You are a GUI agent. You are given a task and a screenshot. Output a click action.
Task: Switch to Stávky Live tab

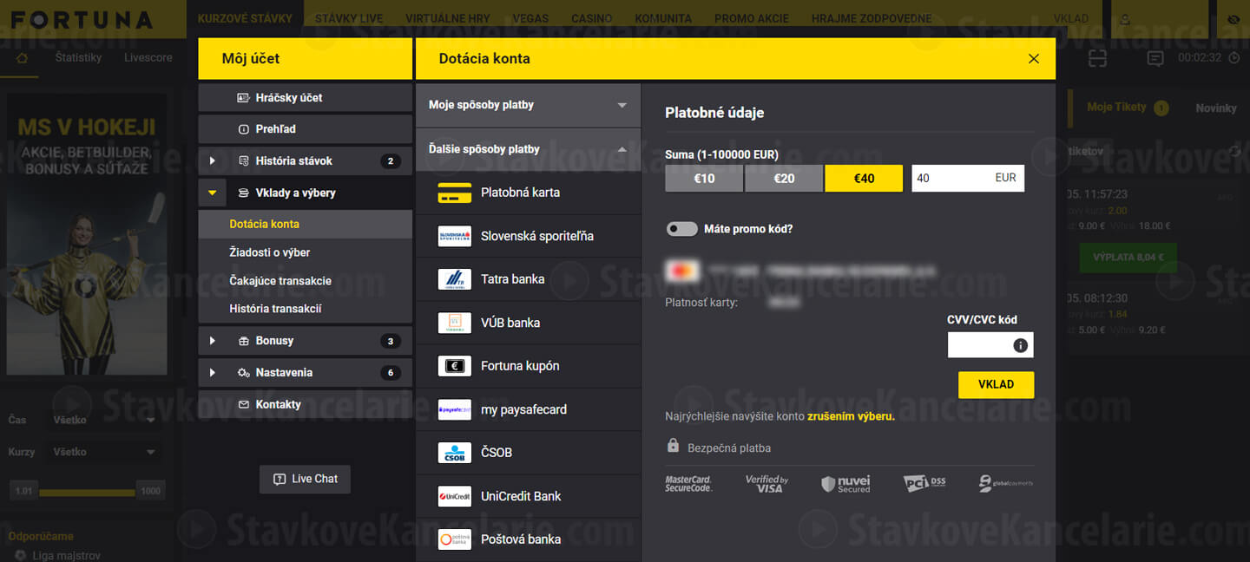[x=349, y=18]
